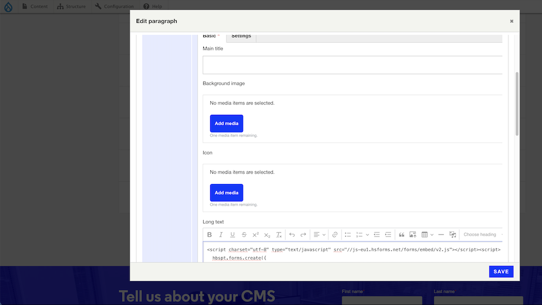The width and height of the screenshot is (542, 305).
Task: Insert a table
Action: tap(424, 234)
